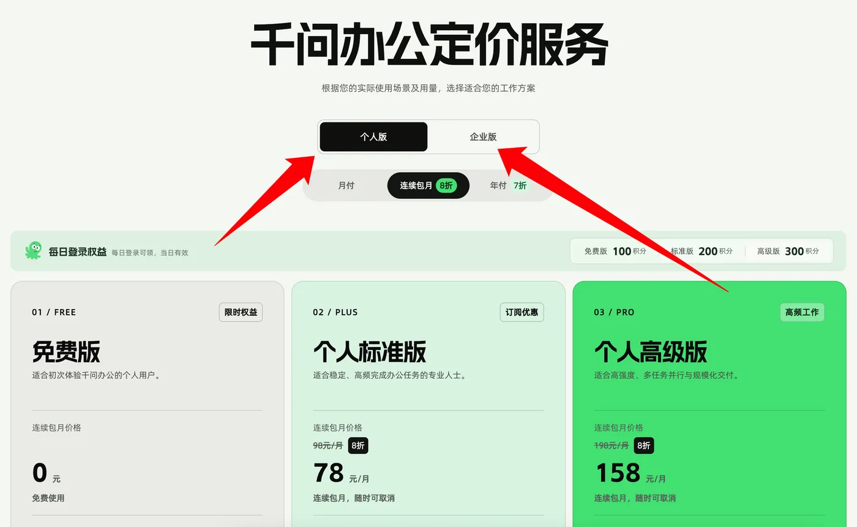Viewport: 857px width, 527px height.
Task: Click the 适合高强度、多任务并行与规模化交付 description
Action: click(668, 375)
